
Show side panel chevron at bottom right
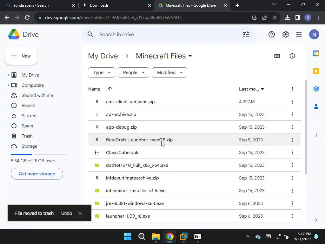coord(316,220)
